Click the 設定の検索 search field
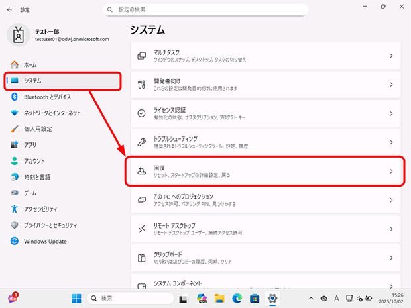The width and height of the screenshot is (411, 308). [x=206, y=10]
